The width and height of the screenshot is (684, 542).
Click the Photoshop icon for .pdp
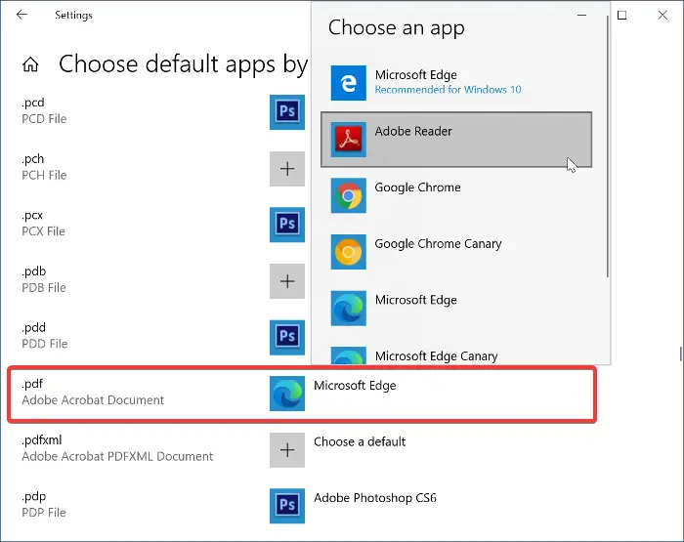(x=287, y=506)
